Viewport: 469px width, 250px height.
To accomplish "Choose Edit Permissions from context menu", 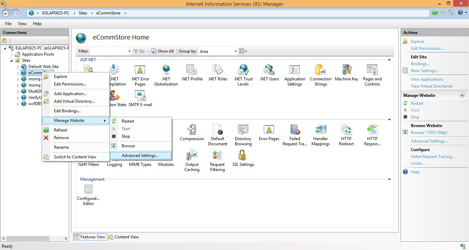I will (76, 84).
